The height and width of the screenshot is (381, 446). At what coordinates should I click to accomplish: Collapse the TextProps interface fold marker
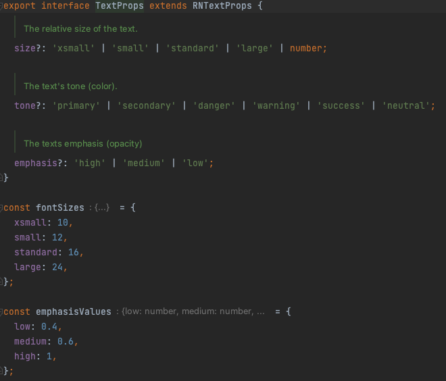click(x=1, y=6)
